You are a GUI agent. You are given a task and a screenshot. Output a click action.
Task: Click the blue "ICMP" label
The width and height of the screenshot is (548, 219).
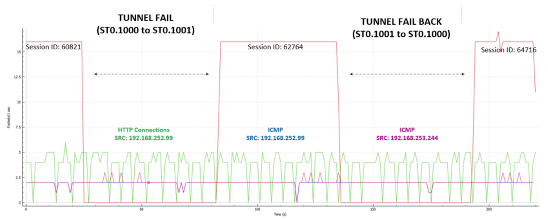click(x=276, y=130)
